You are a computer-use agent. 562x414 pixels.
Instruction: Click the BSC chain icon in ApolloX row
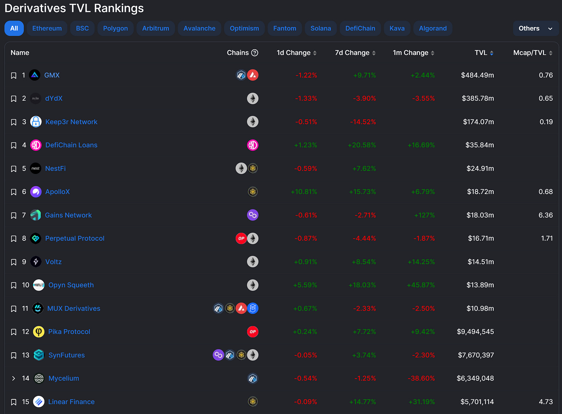click(253, 192)
